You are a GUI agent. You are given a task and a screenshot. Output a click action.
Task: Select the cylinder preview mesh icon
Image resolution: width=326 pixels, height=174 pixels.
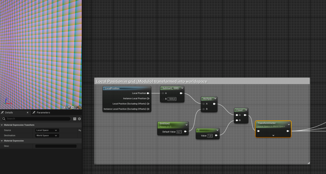tap(66, 107)
